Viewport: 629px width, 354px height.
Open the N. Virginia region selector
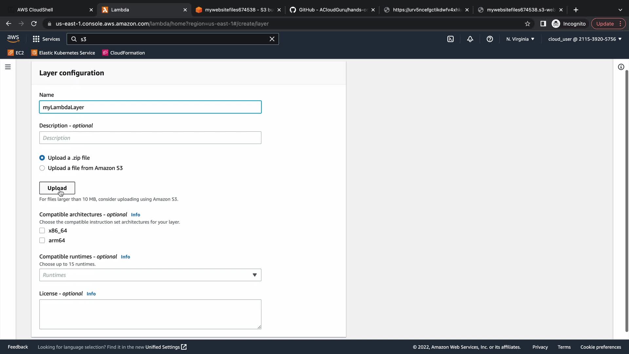coord(520,39)
